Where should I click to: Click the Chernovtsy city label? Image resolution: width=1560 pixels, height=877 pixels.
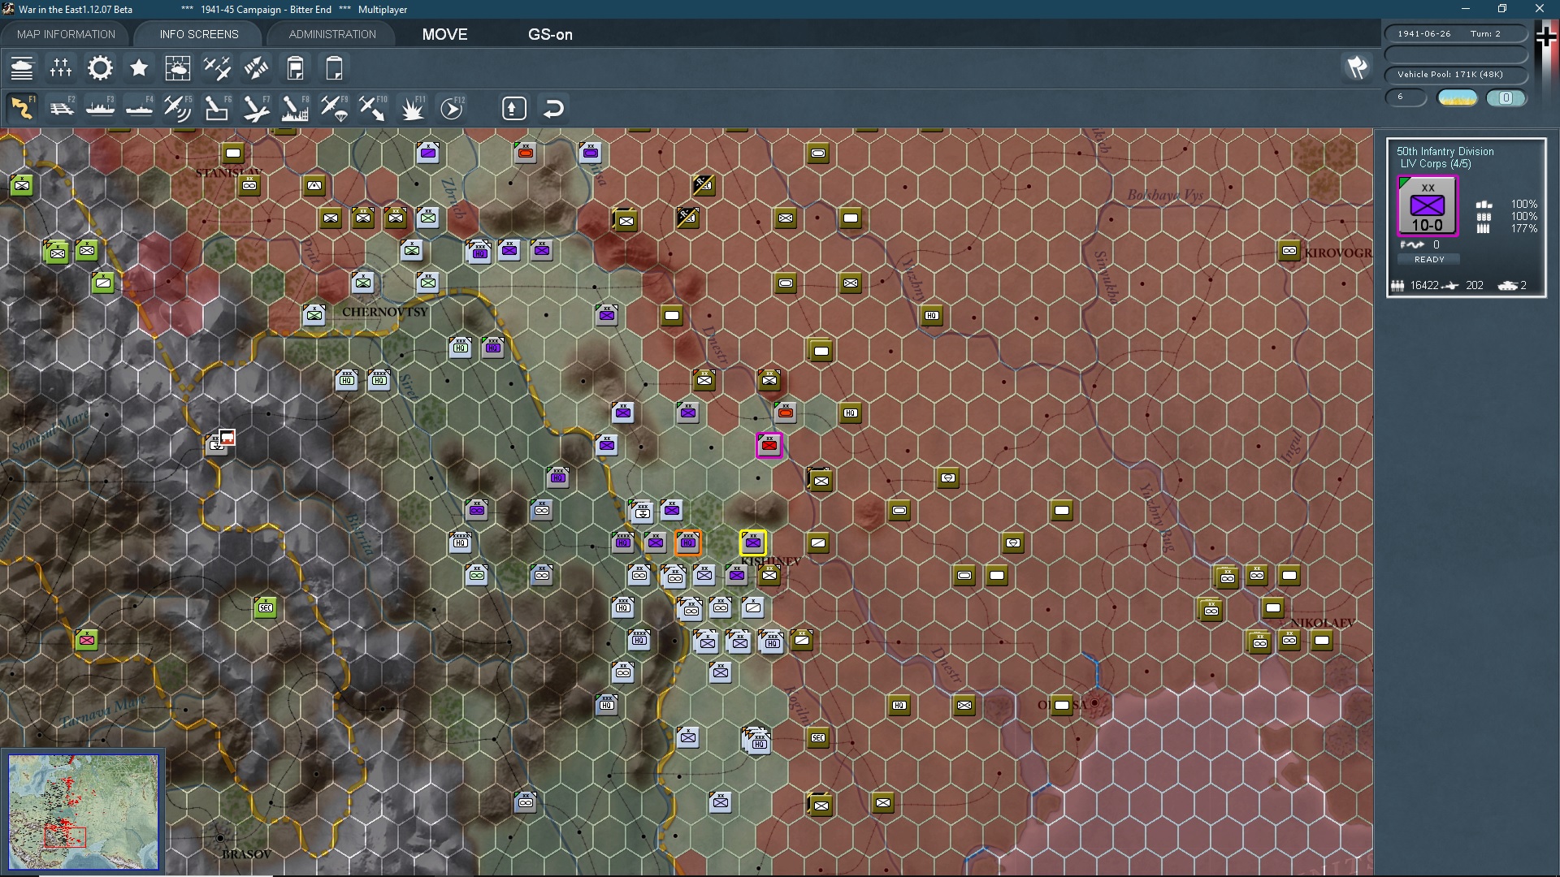(384, 312)
